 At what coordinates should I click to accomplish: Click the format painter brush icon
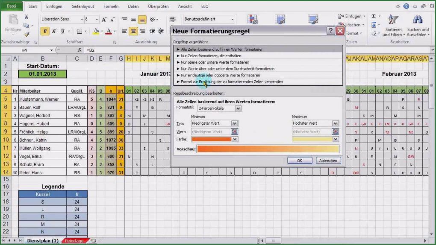coord(27,34)
